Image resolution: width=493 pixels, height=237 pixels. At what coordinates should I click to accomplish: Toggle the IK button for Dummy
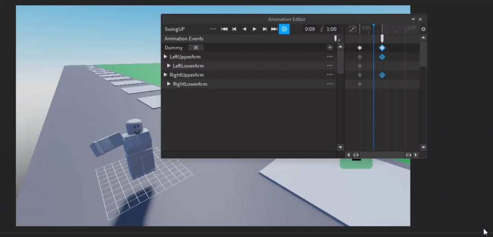pos(196,48)
